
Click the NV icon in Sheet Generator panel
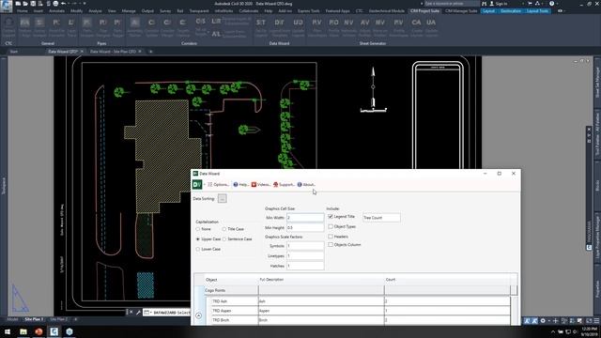(348, 23)
